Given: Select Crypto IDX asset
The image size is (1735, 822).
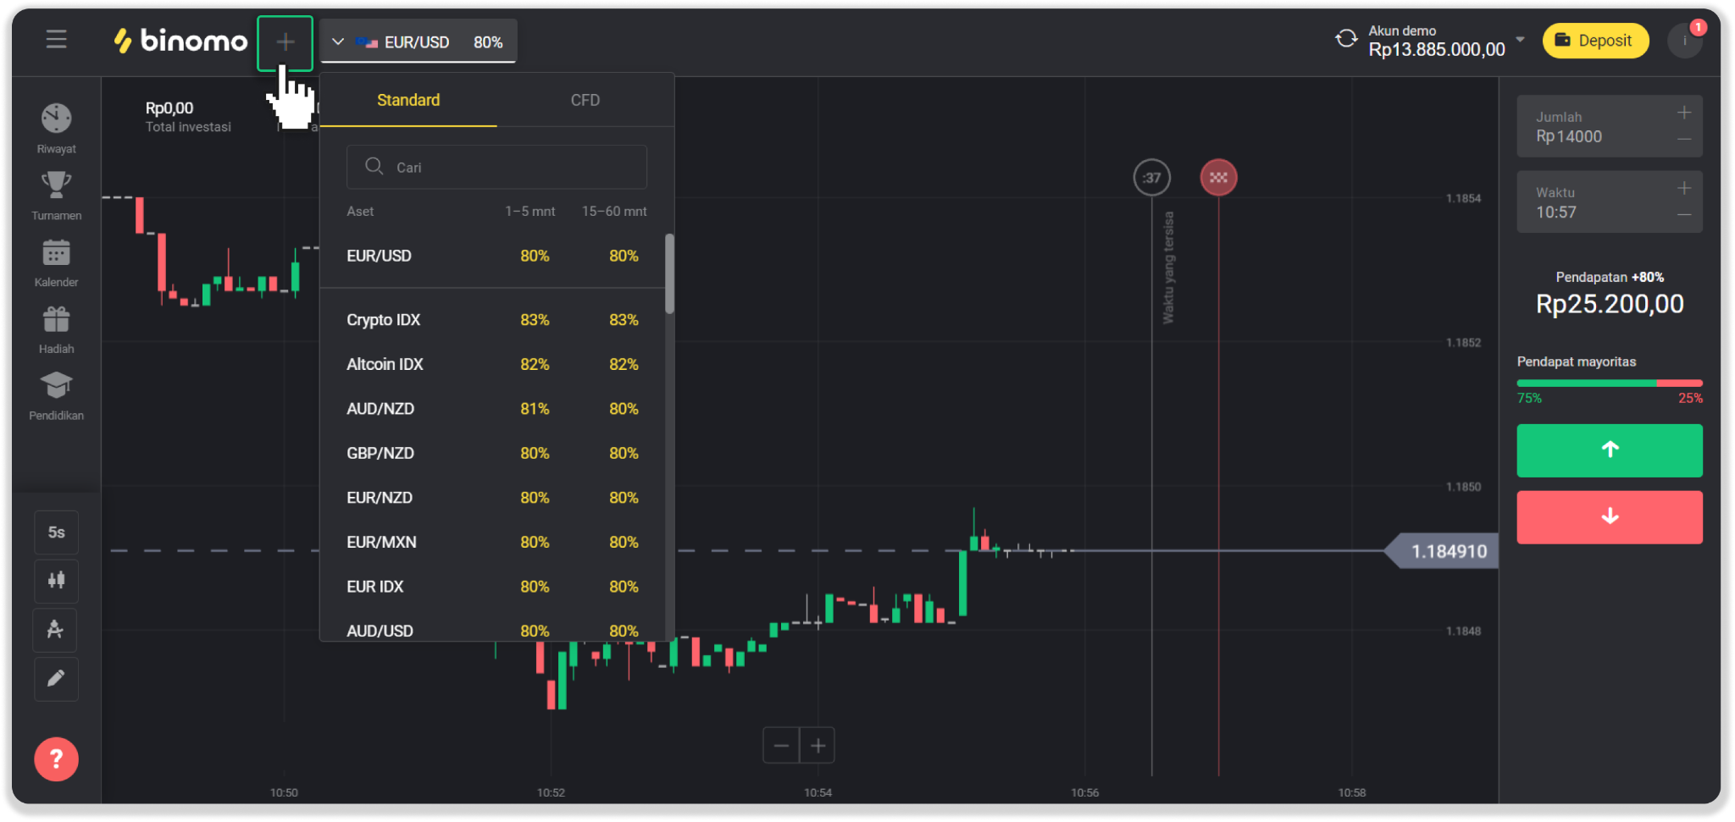Looking at the screenshot, I should [493, 320].
